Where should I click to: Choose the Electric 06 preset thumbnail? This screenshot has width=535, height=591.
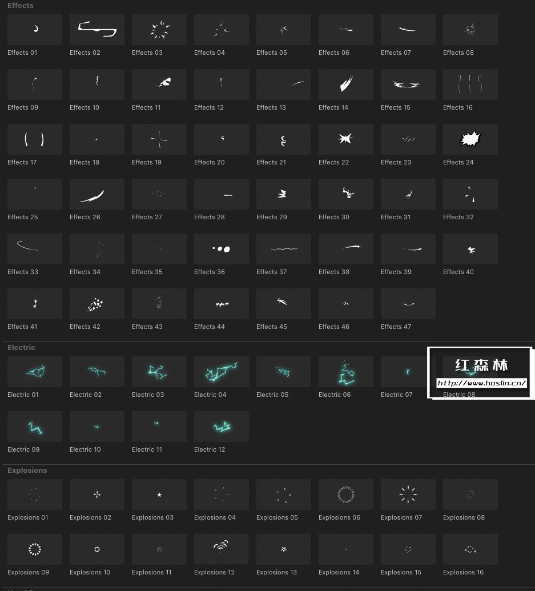click(346, 372)
